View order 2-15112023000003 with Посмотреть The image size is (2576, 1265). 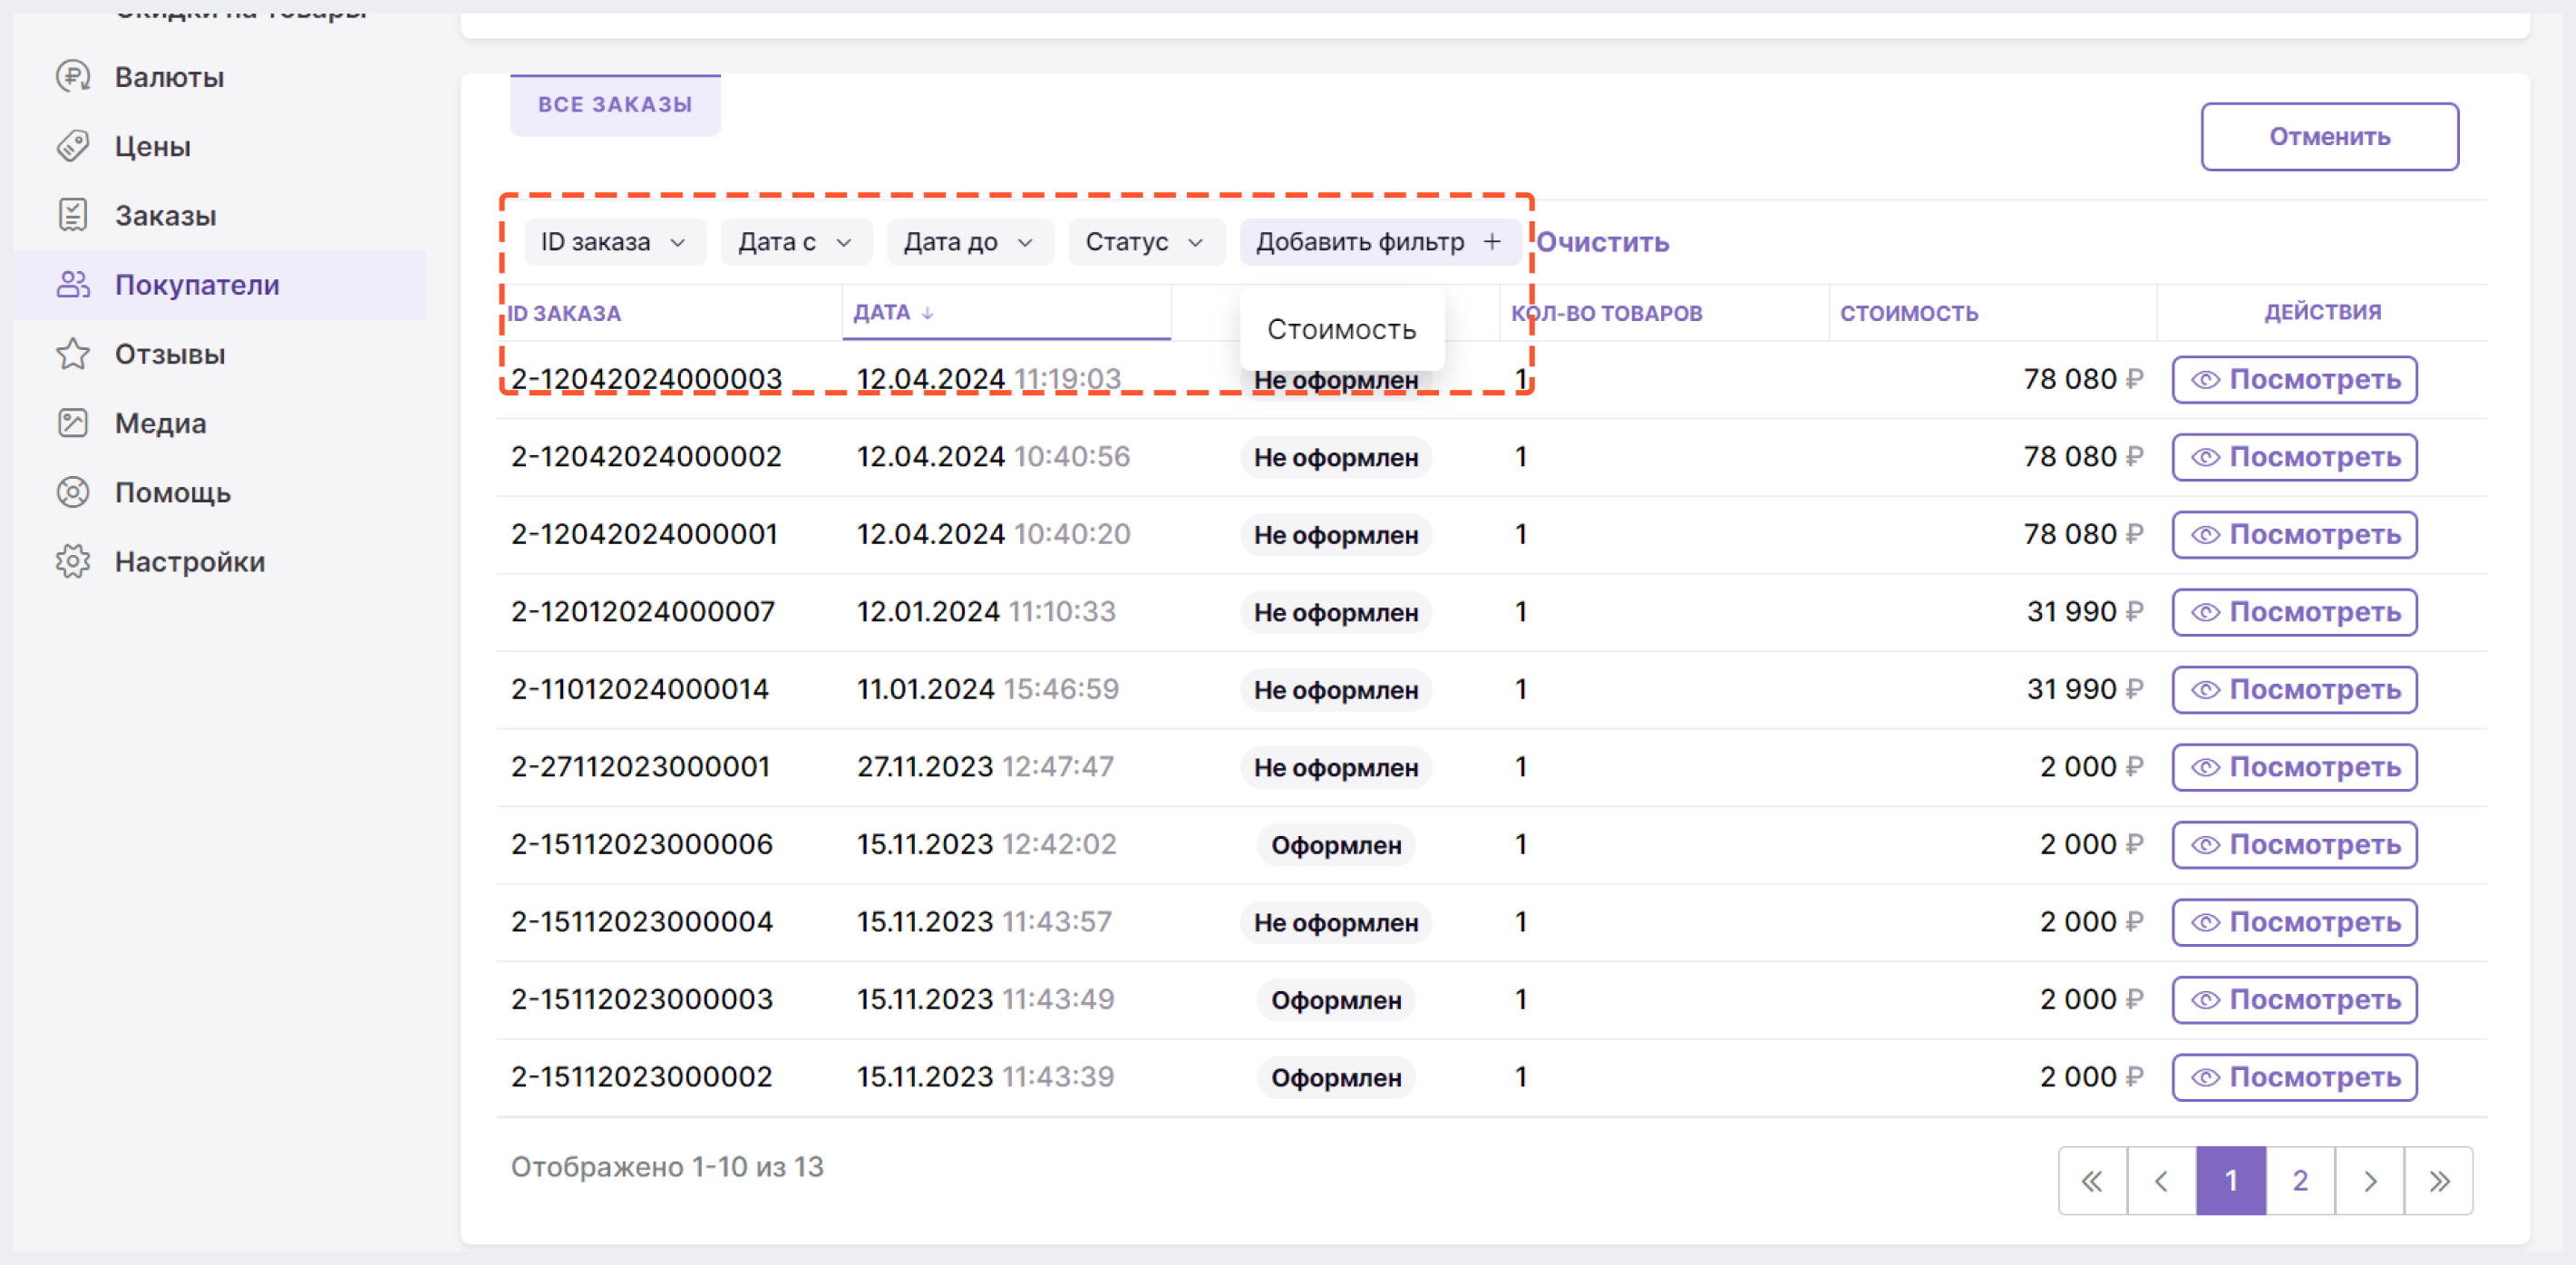2294,1000
